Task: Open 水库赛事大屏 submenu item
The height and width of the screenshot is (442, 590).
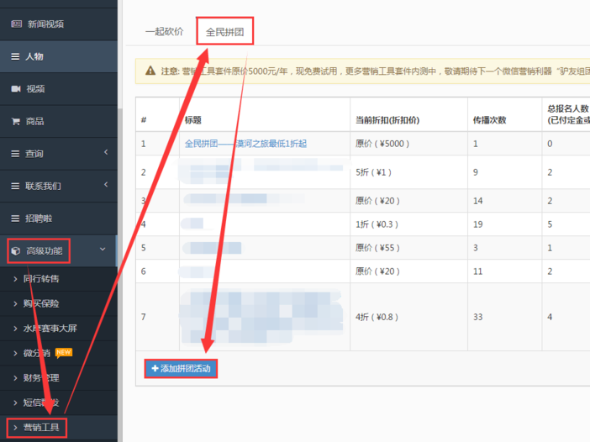Action: 50,329
